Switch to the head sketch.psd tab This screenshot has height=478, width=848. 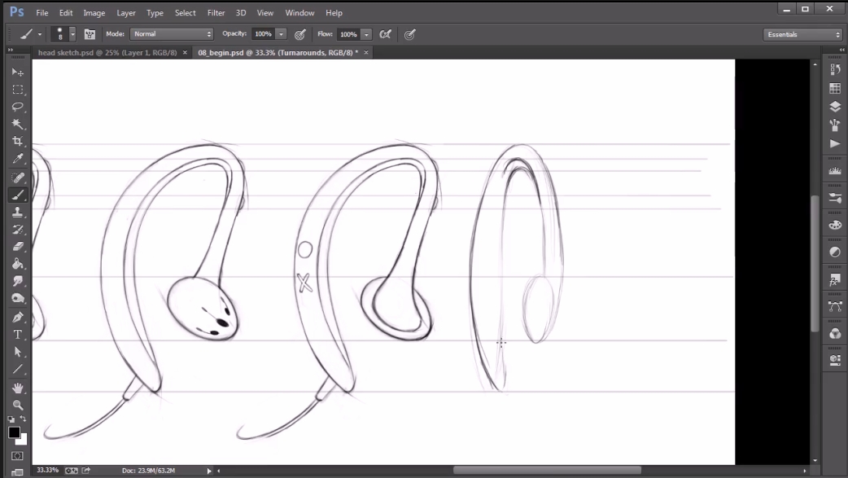105,52
